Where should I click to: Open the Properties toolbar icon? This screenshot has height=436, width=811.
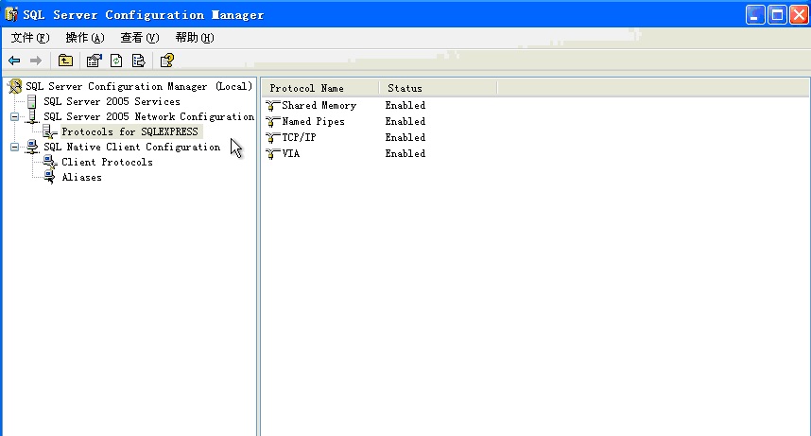(95, 61)
